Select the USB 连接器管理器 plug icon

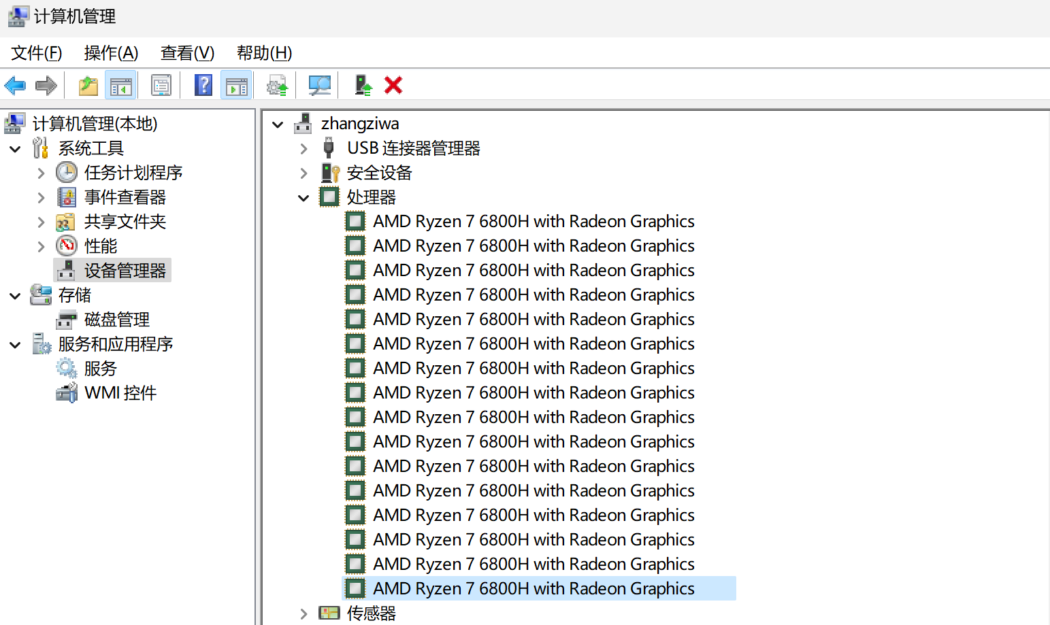pyautogui.click(x=329, y=148)
